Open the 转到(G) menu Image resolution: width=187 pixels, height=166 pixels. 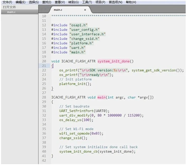pyautogui.click(x=73, y=2)
